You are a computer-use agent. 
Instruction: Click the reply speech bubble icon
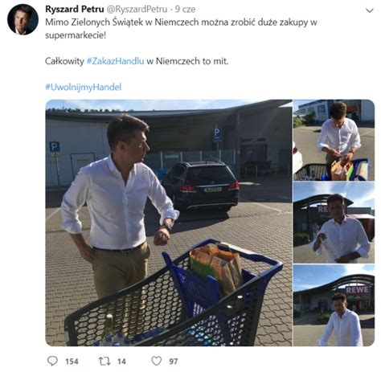pos(52,361)
